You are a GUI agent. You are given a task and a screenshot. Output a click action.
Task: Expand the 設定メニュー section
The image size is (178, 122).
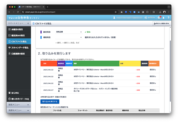(x=19, y=105)
